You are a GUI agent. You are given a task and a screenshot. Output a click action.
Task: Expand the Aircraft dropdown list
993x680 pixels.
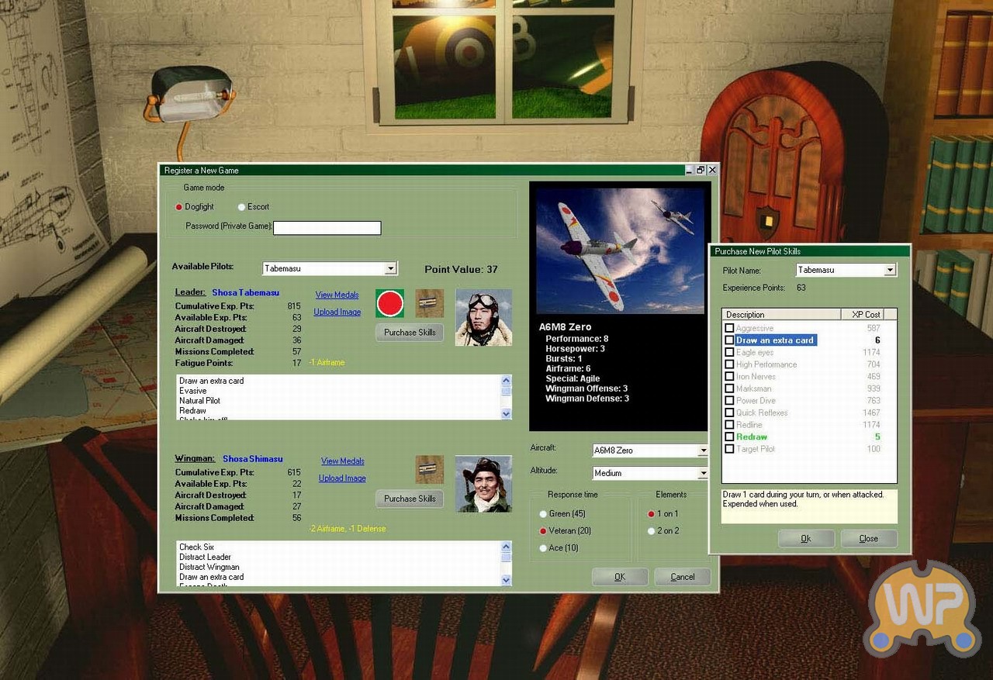(702, 450)
